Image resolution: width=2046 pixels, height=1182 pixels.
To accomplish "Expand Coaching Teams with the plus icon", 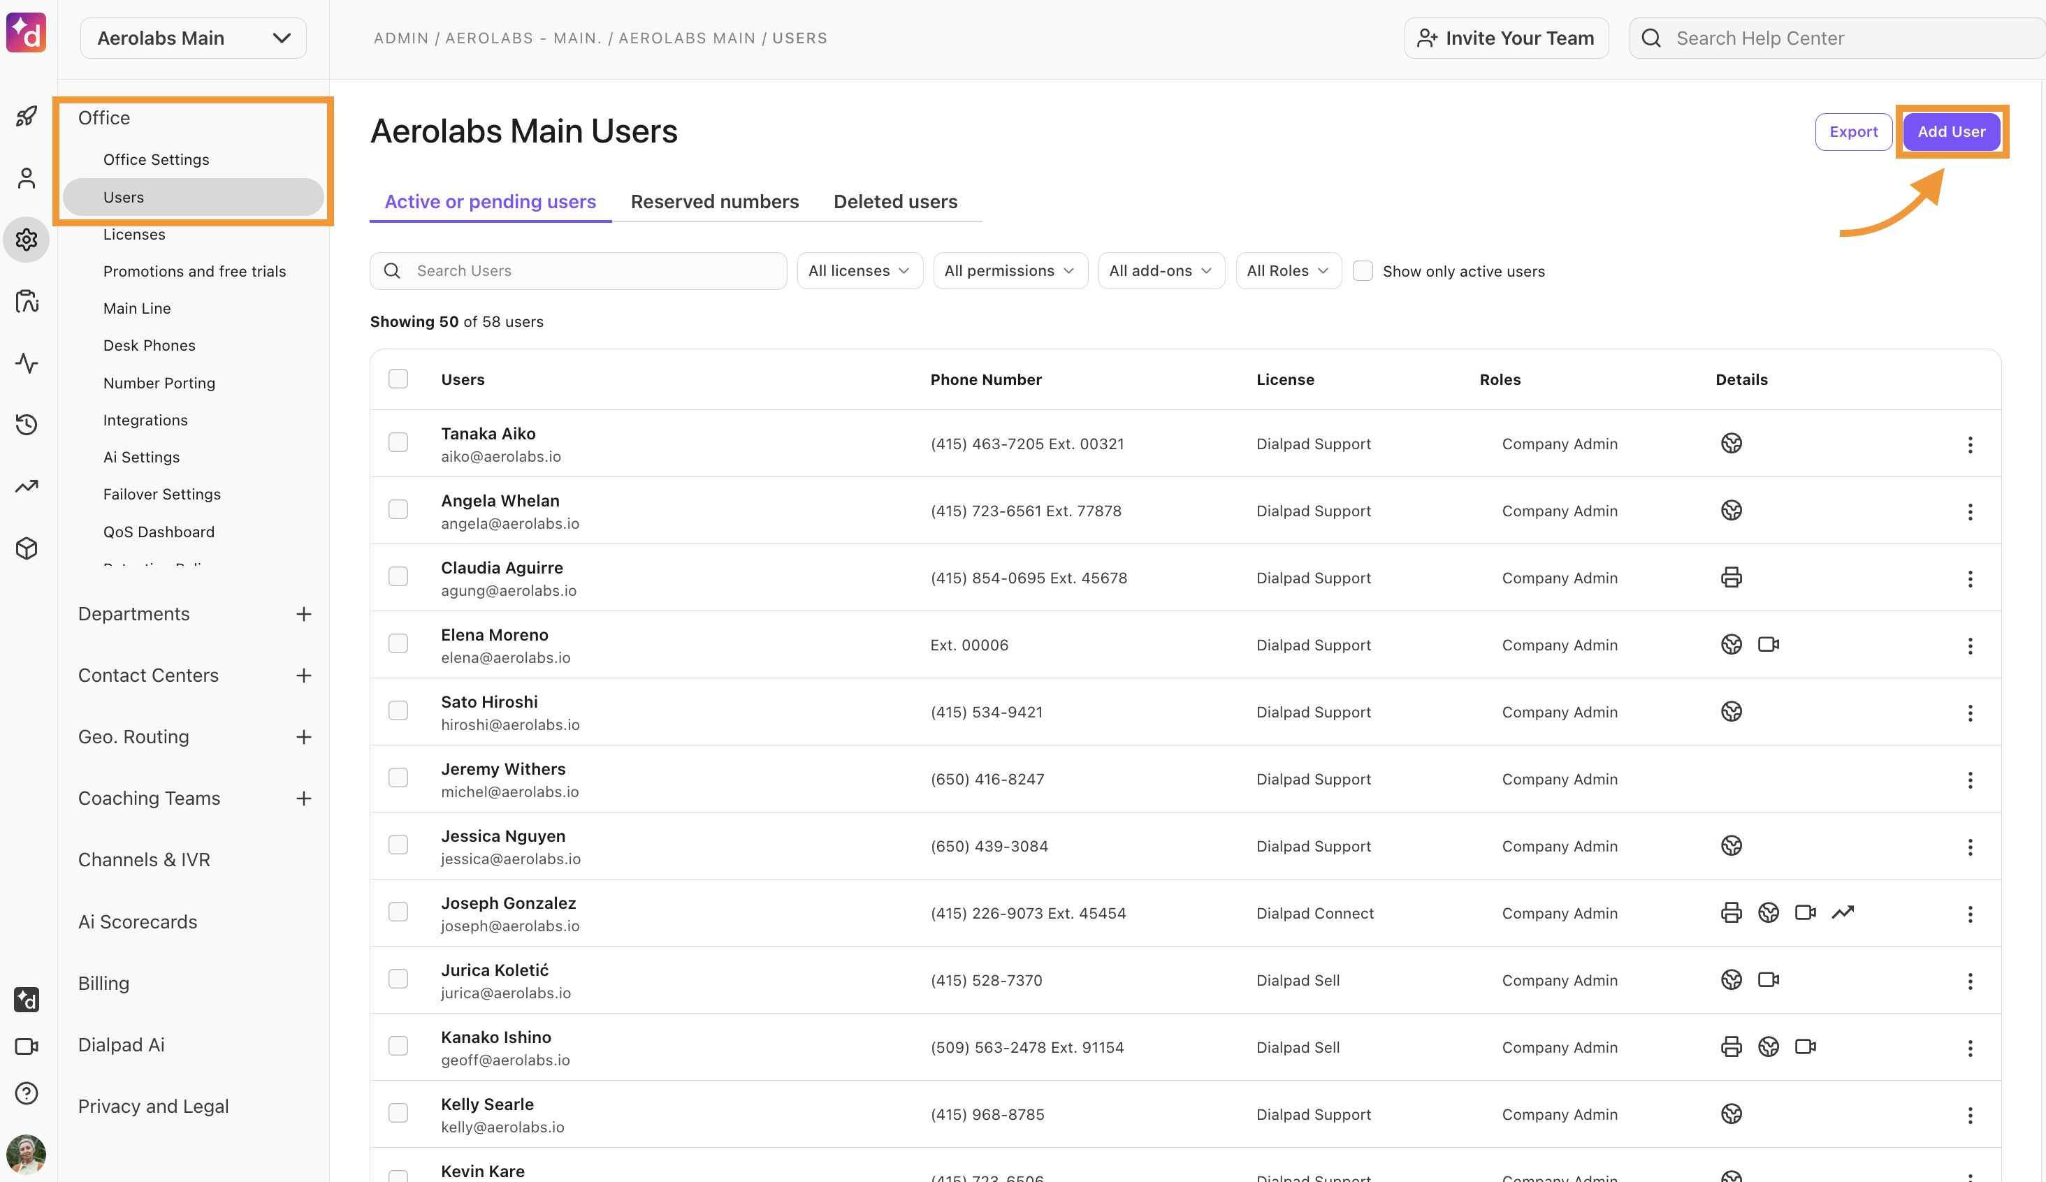I will coord(304,798).
